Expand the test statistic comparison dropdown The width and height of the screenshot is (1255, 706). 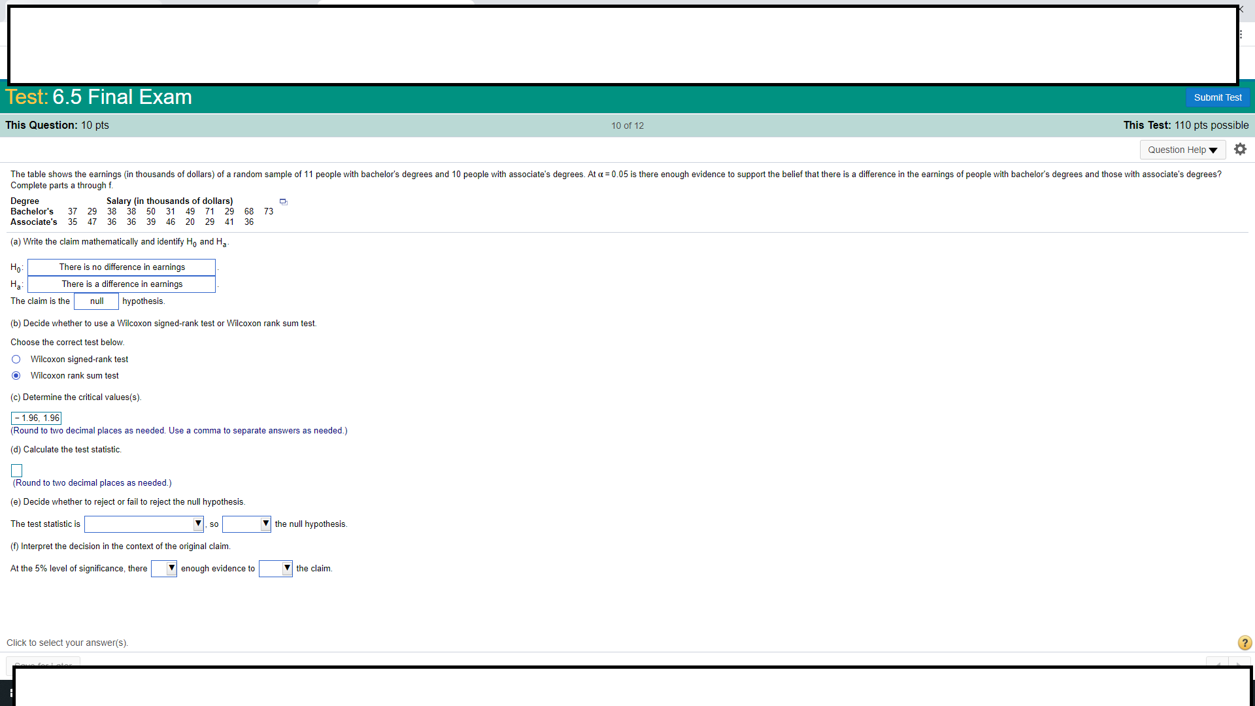point(144,524)
